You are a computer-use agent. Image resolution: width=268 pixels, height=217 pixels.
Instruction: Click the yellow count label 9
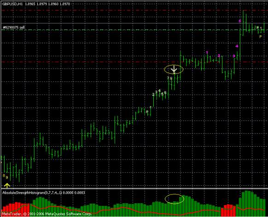click(7, 177)
